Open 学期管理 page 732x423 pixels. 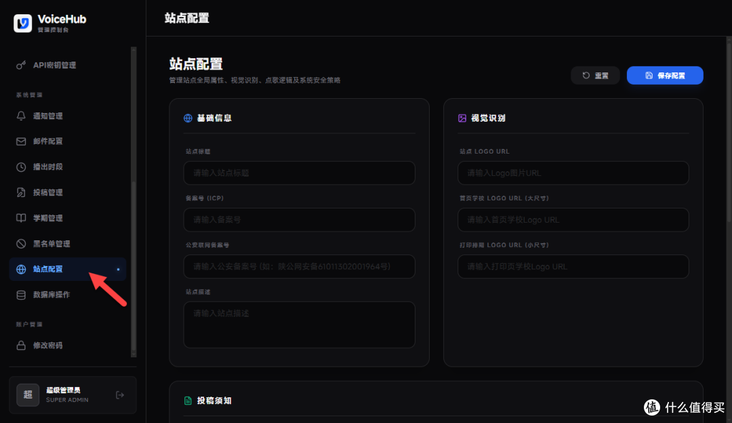pyautogui.click(x=68, y=218)
